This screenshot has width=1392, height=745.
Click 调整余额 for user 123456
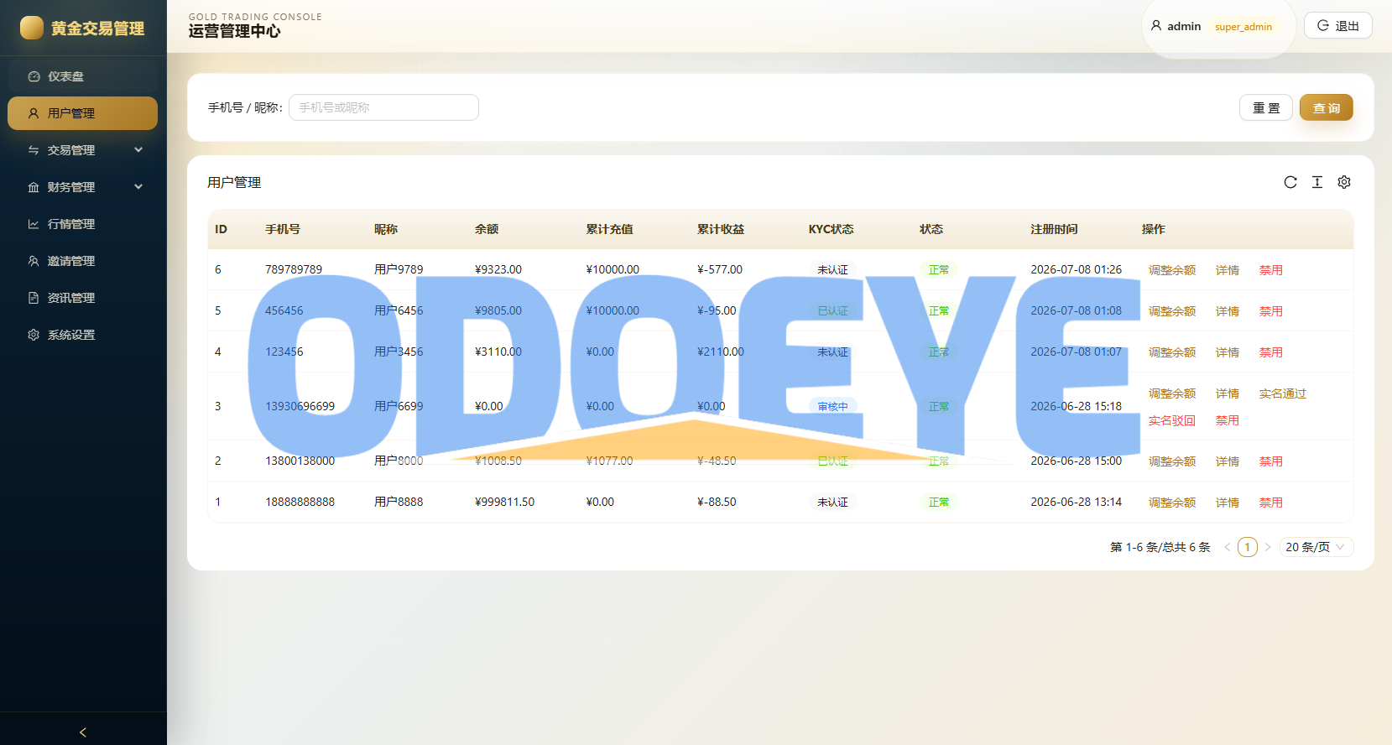click(x=1171, y=352)
